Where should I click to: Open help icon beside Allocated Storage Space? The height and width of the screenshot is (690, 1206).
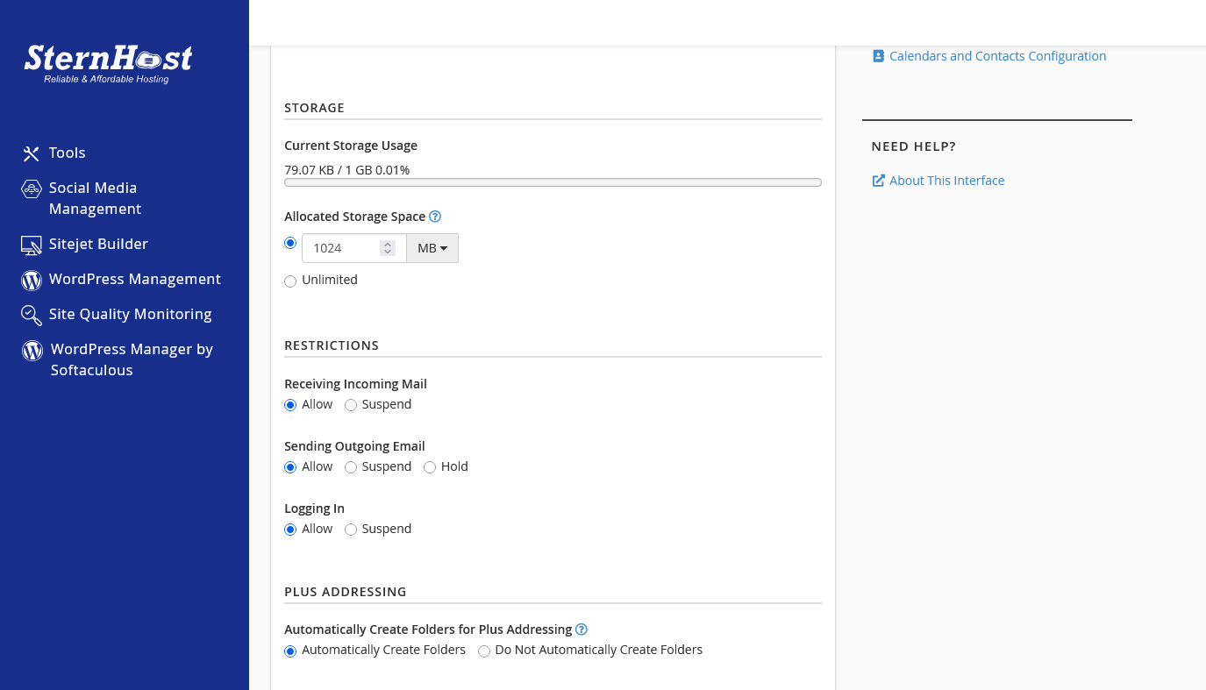435,217
